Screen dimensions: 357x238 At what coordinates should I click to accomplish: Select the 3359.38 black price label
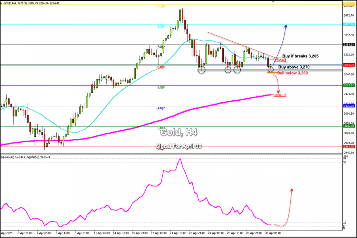(x=349, y=45)
